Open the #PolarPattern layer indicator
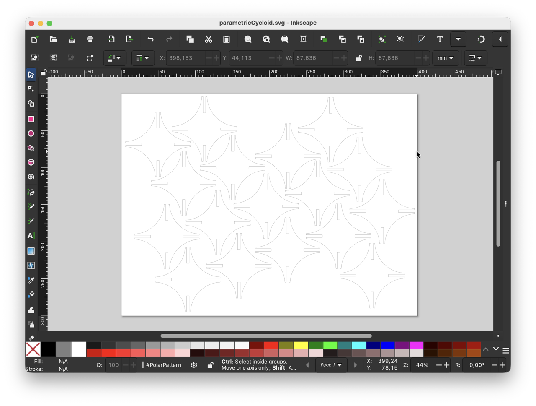This screenshot has height=406, width=536. click(x=164, y=365)
